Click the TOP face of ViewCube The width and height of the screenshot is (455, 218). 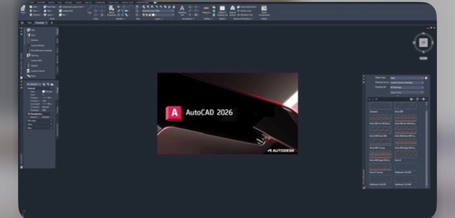423,43
